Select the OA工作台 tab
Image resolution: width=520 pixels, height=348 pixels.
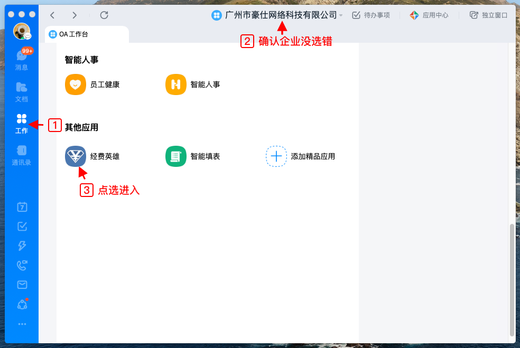(x=87, y=34)
